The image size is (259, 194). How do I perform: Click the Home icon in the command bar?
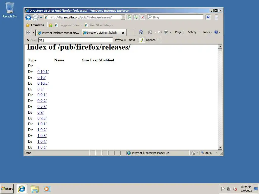141,32
